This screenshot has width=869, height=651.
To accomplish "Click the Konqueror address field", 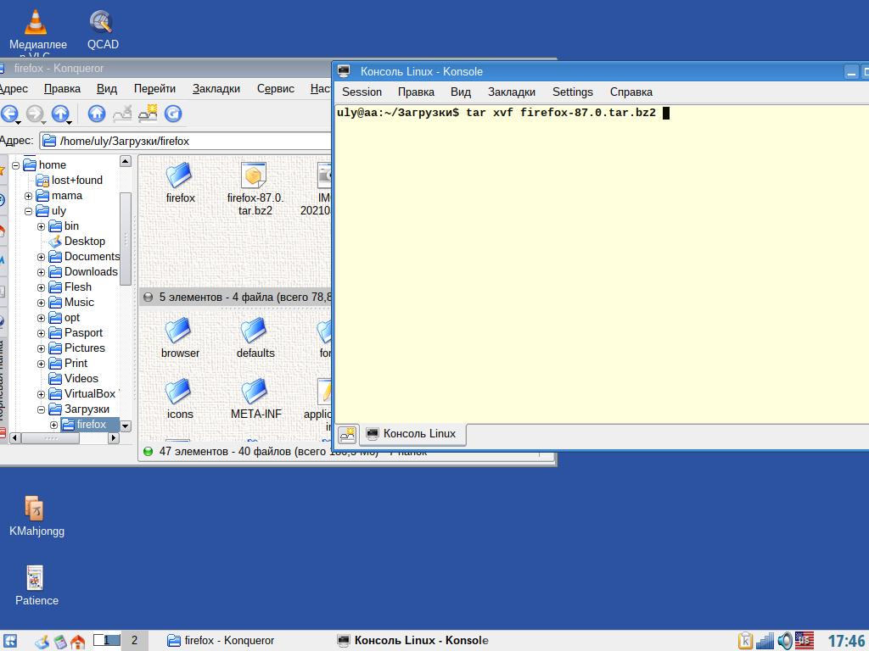I will pos(186,142).
